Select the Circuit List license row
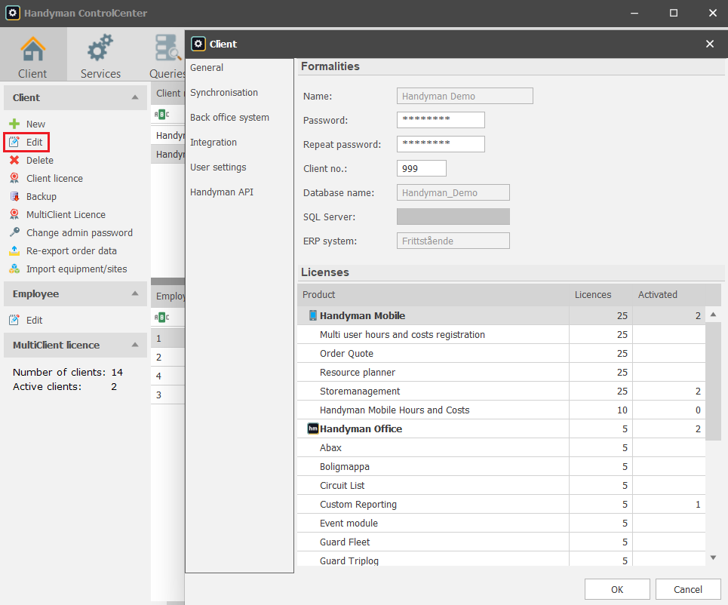This screenshot has width=728, height=605. click(502, 486)
